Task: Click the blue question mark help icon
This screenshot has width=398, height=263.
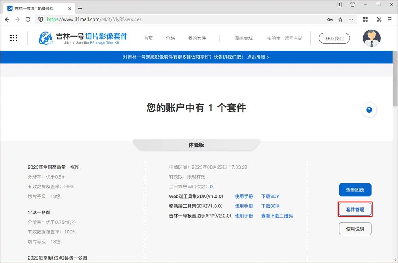Action: pyautogui.click(x=369, y=110)
